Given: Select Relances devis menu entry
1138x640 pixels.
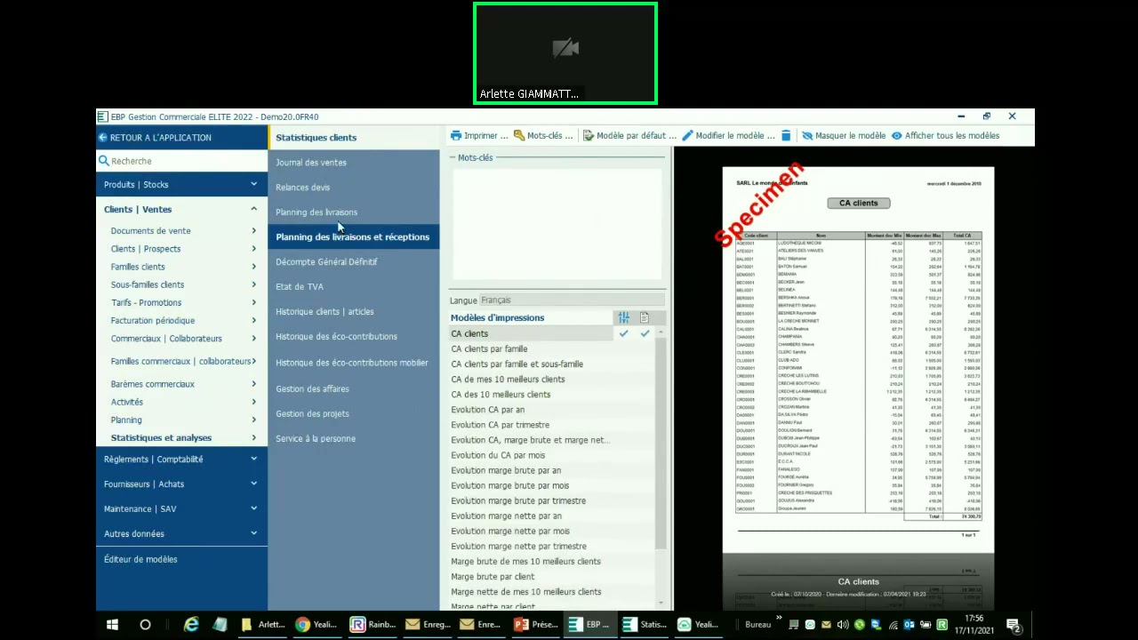Looking at the screenshot, I should (302, 188).
